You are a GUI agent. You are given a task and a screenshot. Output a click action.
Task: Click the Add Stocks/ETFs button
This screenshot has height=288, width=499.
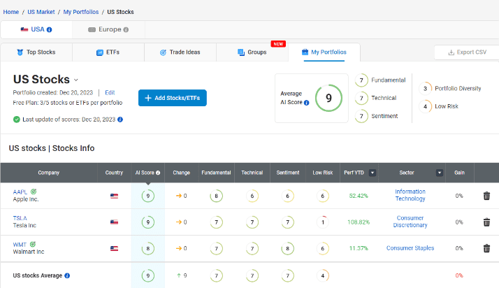(172, 98)
